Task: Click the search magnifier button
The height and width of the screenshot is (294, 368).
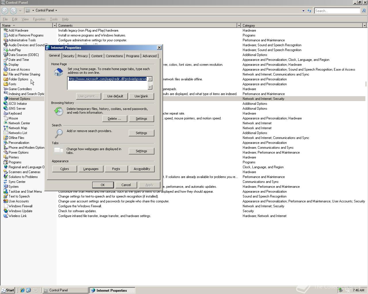Action: point(364,11)
